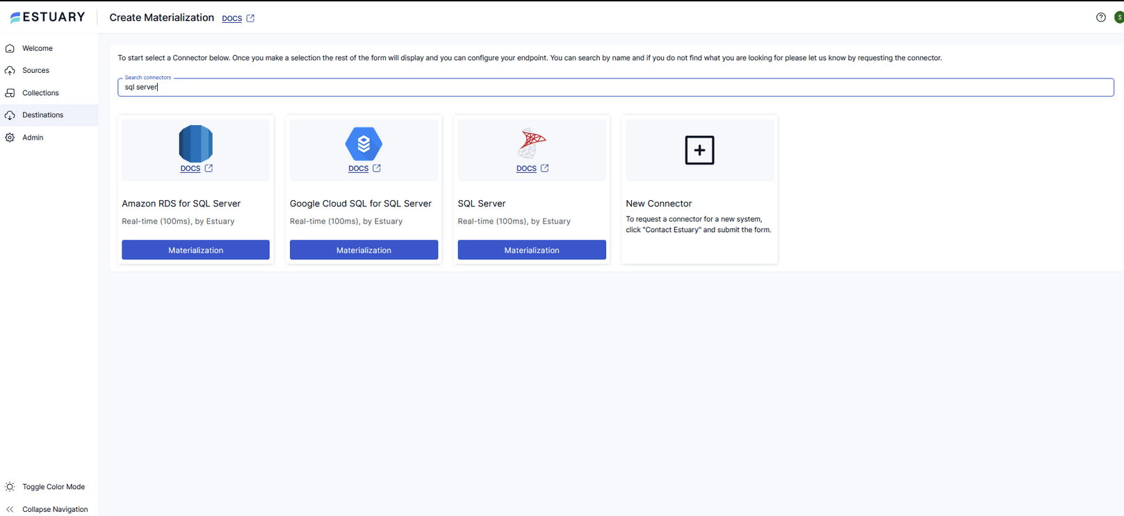This screenshot has width=1124, height=516.
Task: Click the New Connector request description text
Action: coord(698,224)
